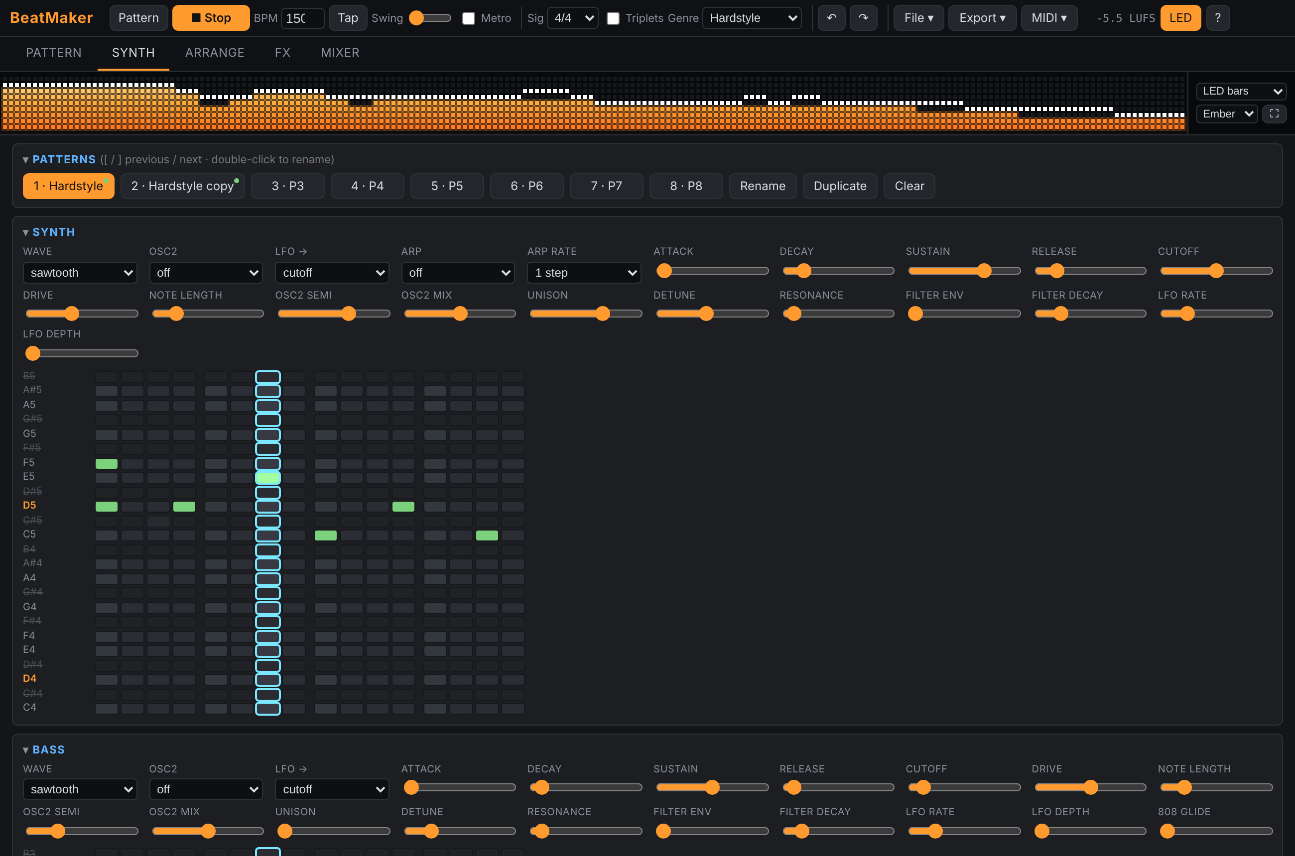Open the Export menu
Viewport: 1295px width, 856px height.
(x=982, y=18)
